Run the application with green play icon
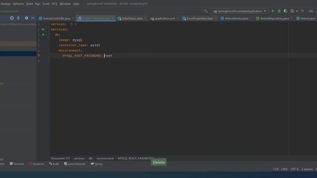 click(x=273, y=11)
